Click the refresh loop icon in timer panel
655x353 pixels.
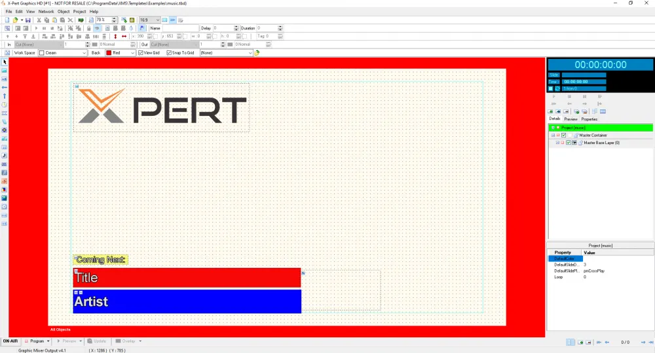click(557, 88)
